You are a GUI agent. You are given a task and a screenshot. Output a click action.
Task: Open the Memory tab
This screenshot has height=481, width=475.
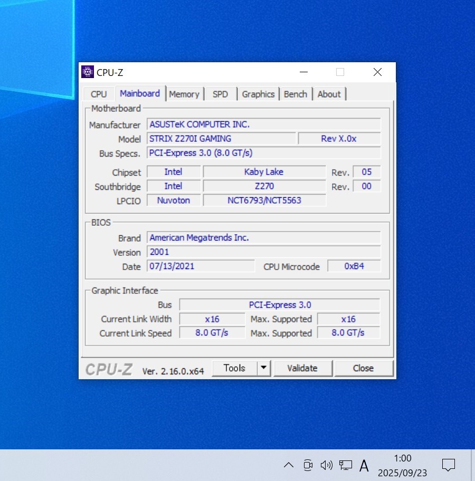pos(184,94)
